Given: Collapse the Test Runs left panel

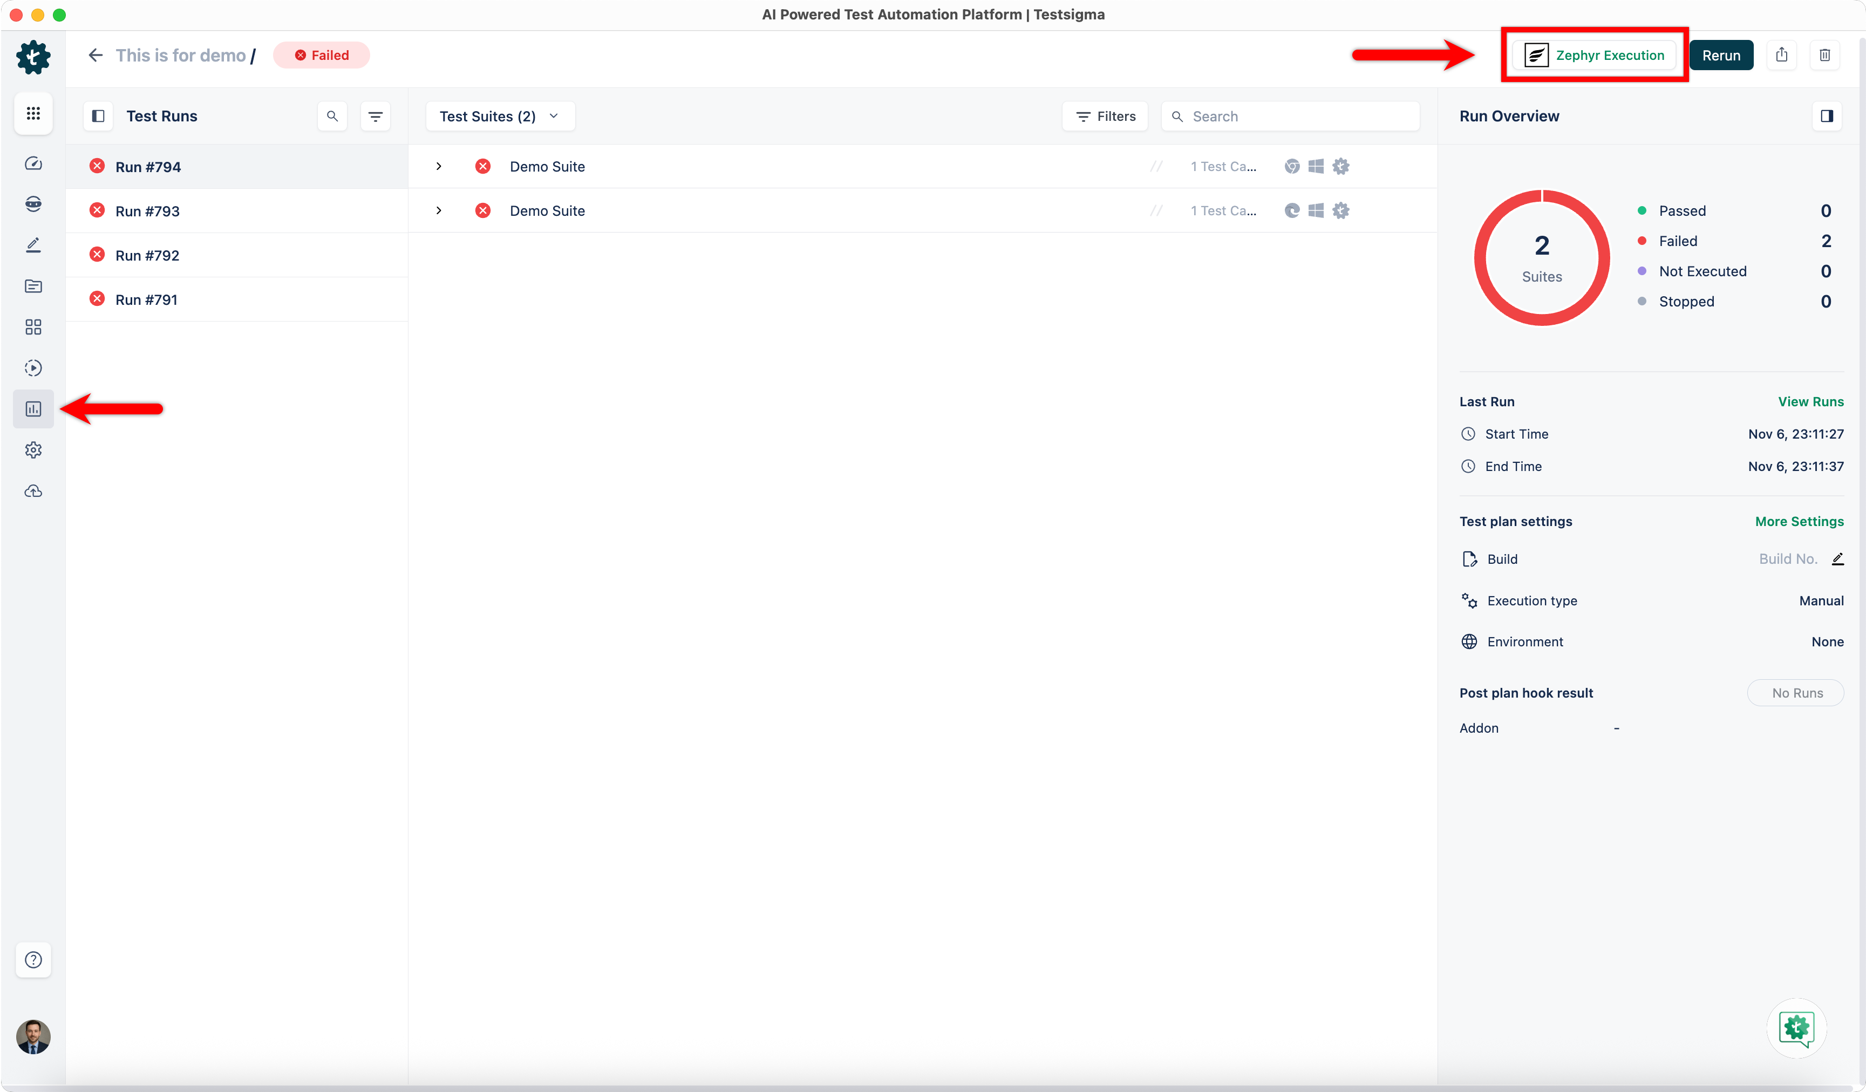Looking at the screenshot, I should pos(98,116).
